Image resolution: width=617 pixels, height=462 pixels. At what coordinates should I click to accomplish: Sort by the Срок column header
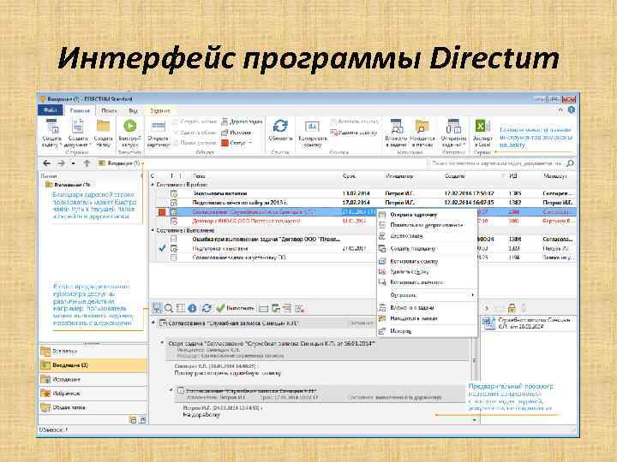point(349,176)
